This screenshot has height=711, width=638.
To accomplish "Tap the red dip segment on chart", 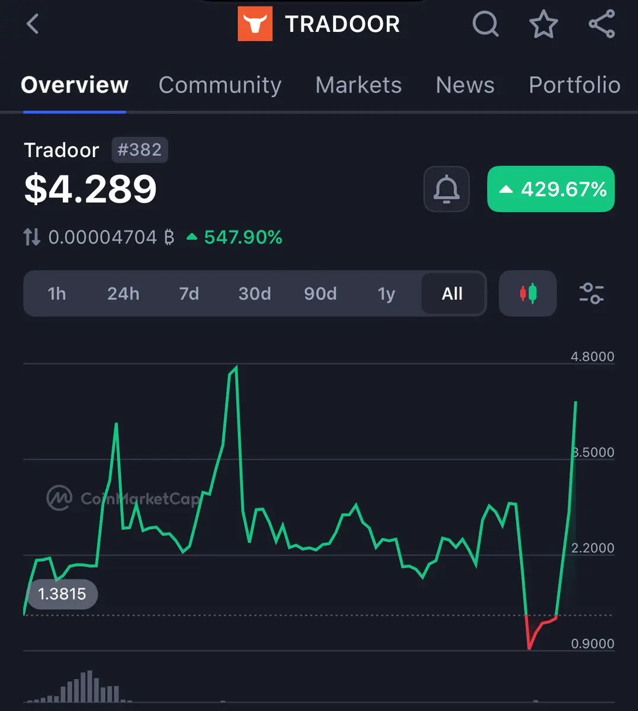I will coord(541,632).
